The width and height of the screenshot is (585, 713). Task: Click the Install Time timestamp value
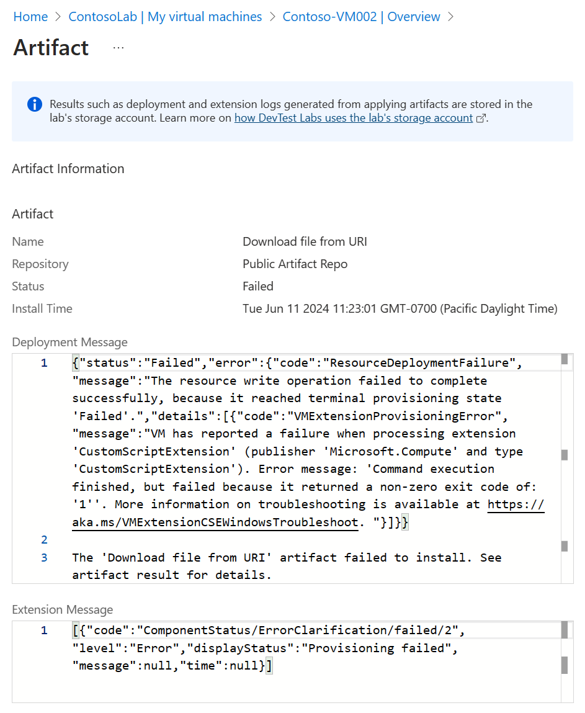(x=400, y=308)
